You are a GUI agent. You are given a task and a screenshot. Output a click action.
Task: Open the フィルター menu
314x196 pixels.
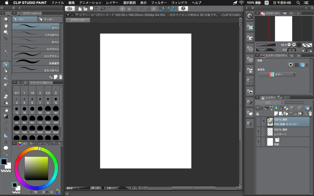(159, 3)
